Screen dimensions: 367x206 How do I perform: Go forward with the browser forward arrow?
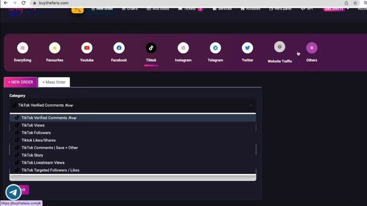pos(14,3)
